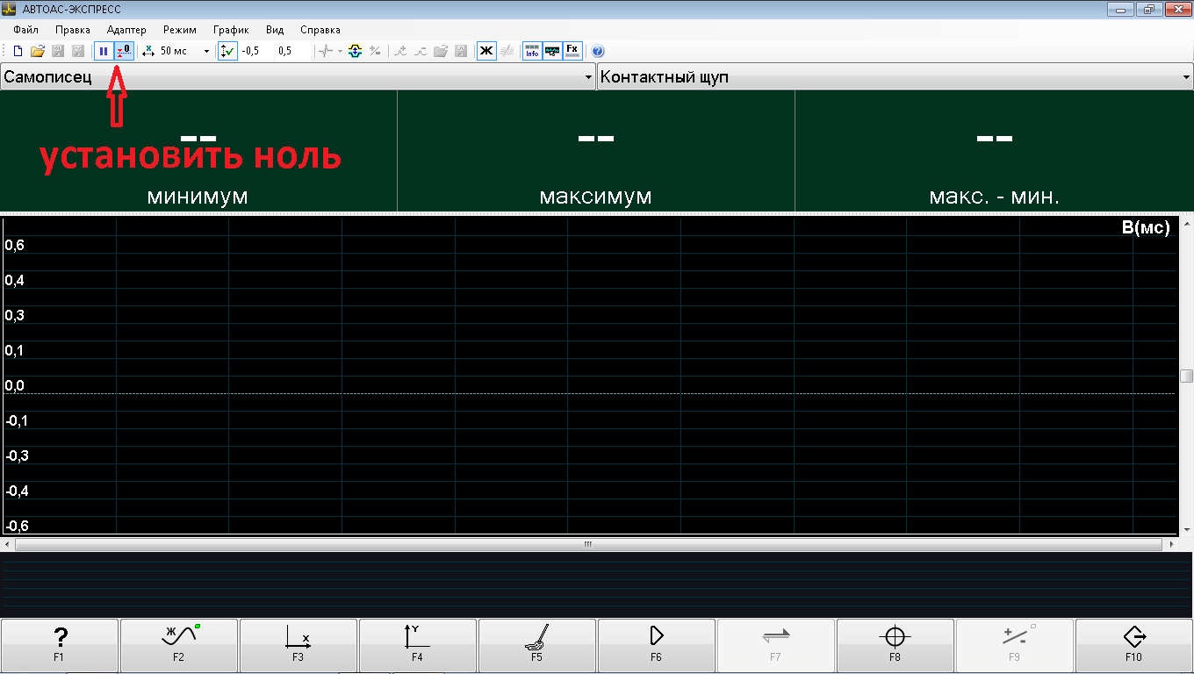Click the F3 X-axis button
Image resolution: width=1194 pixels, height=674 pixels.
coord(298,646)
